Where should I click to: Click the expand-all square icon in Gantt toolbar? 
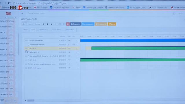(44, 24)
